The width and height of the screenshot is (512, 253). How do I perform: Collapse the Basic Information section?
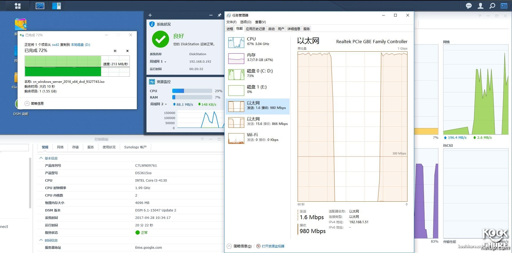(x=41, y=158)
